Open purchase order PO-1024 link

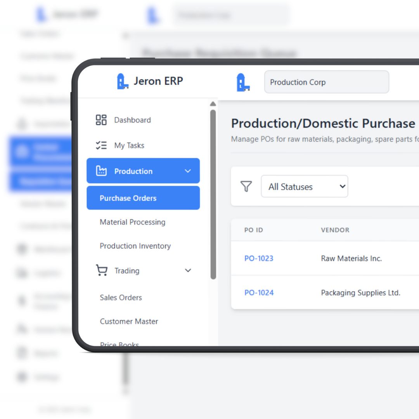point(259,293)
